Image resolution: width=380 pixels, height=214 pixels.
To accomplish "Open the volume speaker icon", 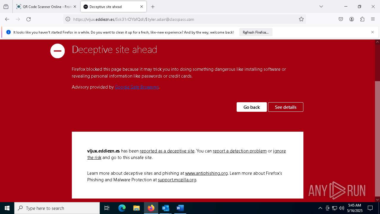I will (x=342, y=208).
